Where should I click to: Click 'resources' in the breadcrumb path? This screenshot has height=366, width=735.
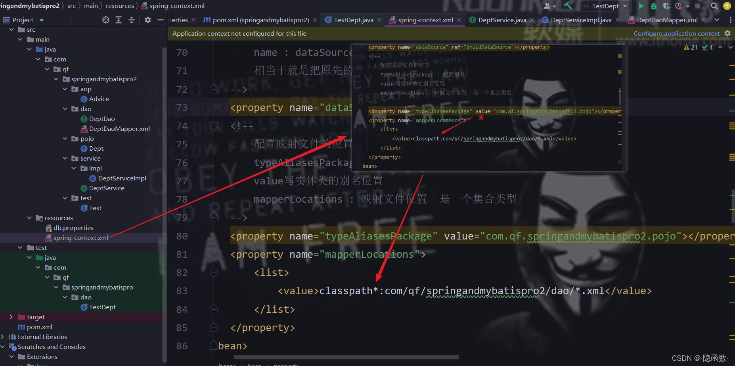(120, 6)
